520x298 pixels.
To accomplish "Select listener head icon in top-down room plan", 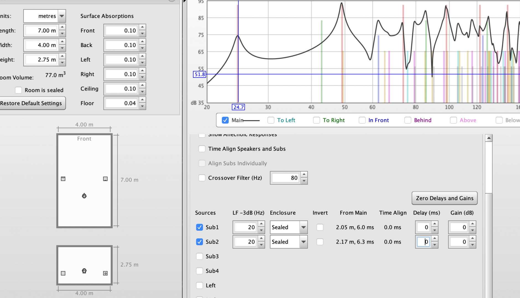I will point(84,196).
